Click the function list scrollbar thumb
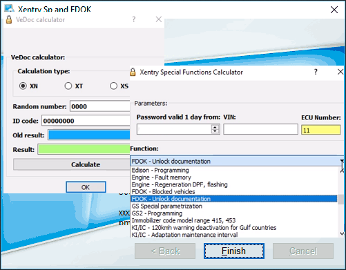Screen dimensions: 346x270 (341, 199)
